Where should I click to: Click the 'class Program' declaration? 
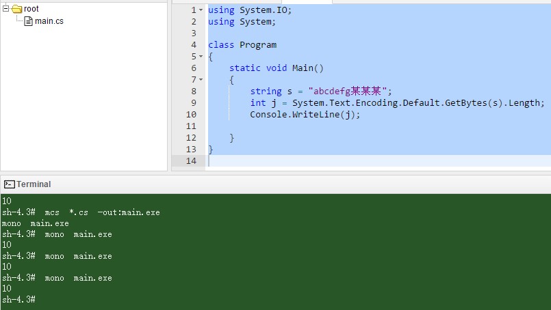pyautogui.click(x=242, y=45)
